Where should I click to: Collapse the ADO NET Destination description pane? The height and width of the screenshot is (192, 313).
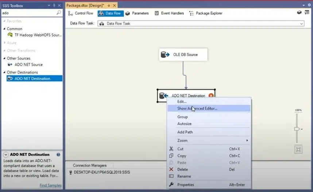(x=6, y=154)
